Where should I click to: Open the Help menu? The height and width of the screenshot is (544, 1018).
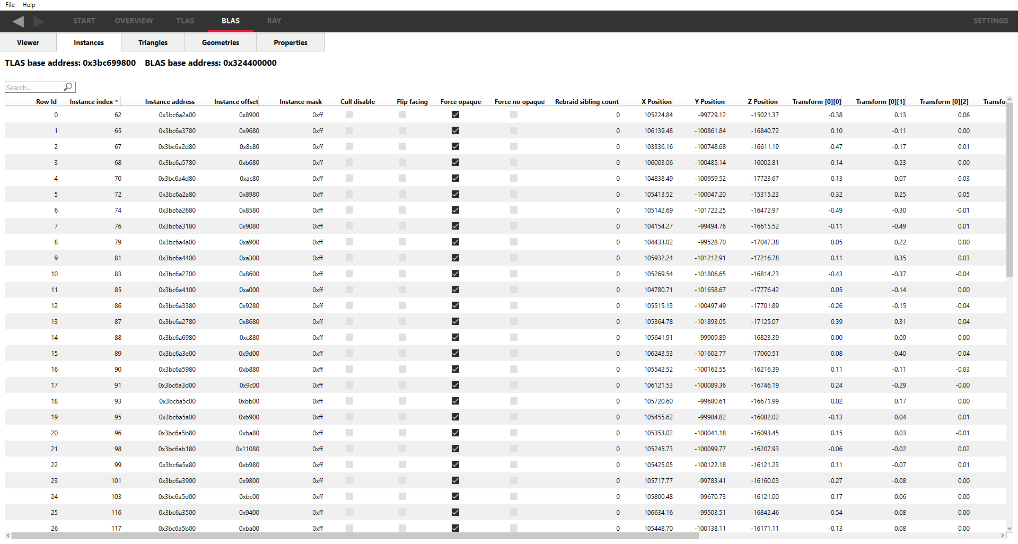pyautogui.click(x=29, y=5)
